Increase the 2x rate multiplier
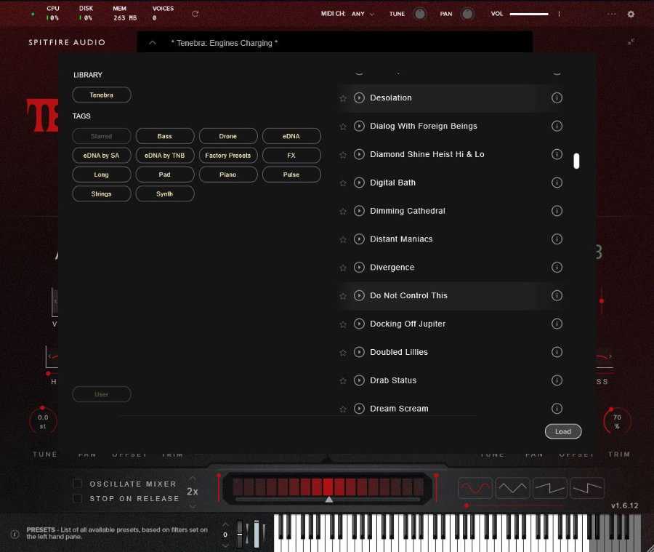The image size is (654, 552). click(x=193, y=478)
